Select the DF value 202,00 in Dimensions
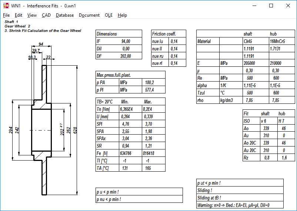Viewport: 297px width, 211px height. [126, 56]
